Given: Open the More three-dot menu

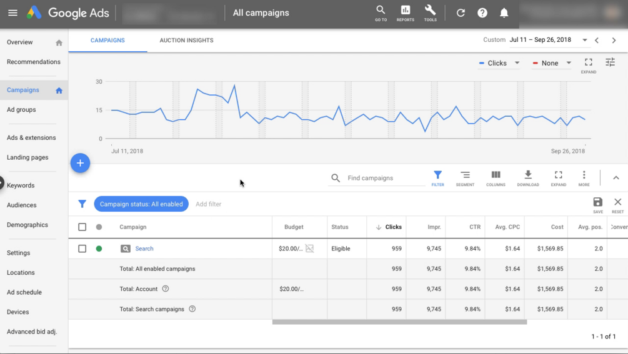Looking at the screenshot, I should [584, 179].
